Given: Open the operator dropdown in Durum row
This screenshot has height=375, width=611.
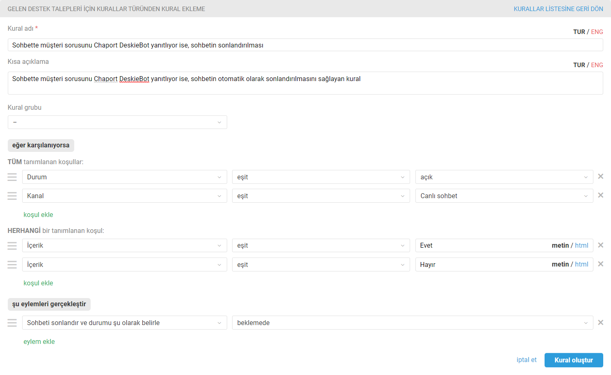Looking at the screenshot, I should (321, 177).
